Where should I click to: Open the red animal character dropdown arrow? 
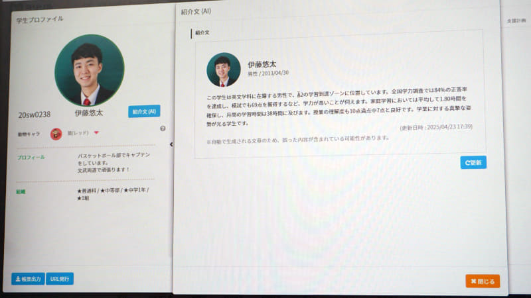click(x=96, y=133)
